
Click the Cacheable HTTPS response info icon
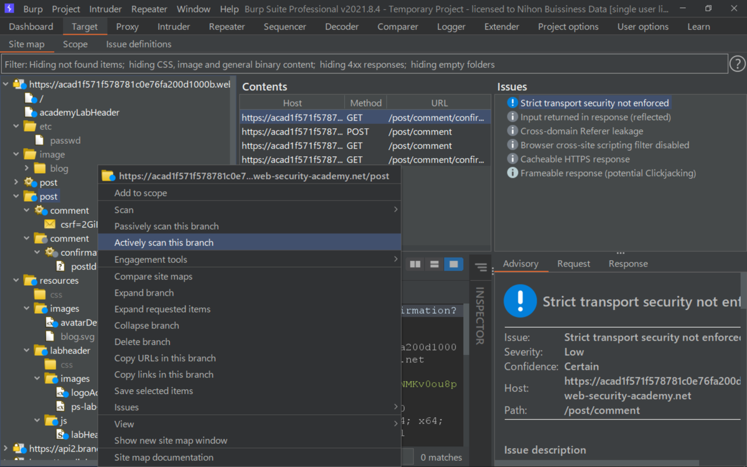tap(512, 159)
